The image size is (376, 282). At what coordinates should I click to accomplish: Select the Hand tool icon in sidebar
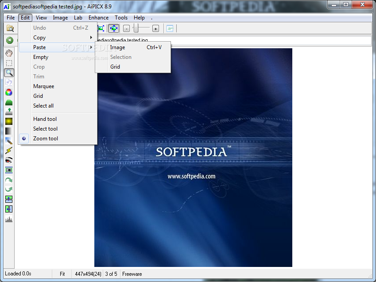coord(9,53)
